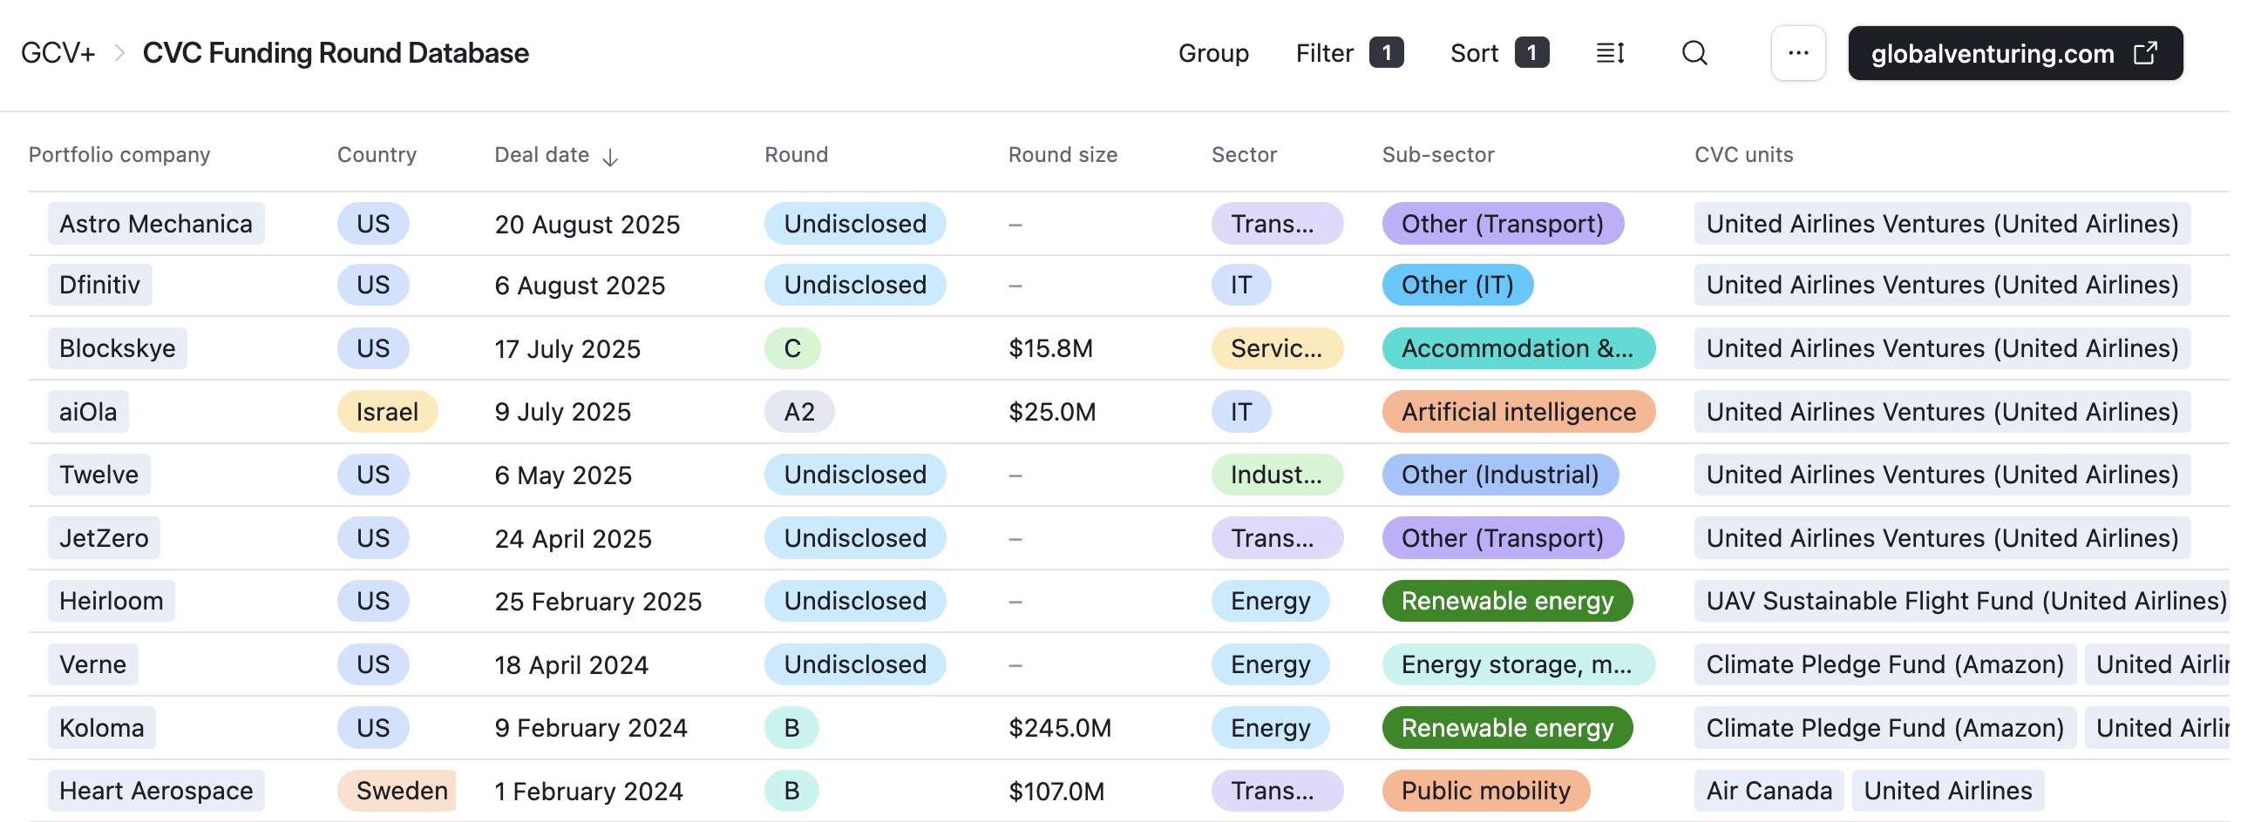2268x822 pixels.
Task: Open the three-dots more options menu
Action: coord(1798,54)
